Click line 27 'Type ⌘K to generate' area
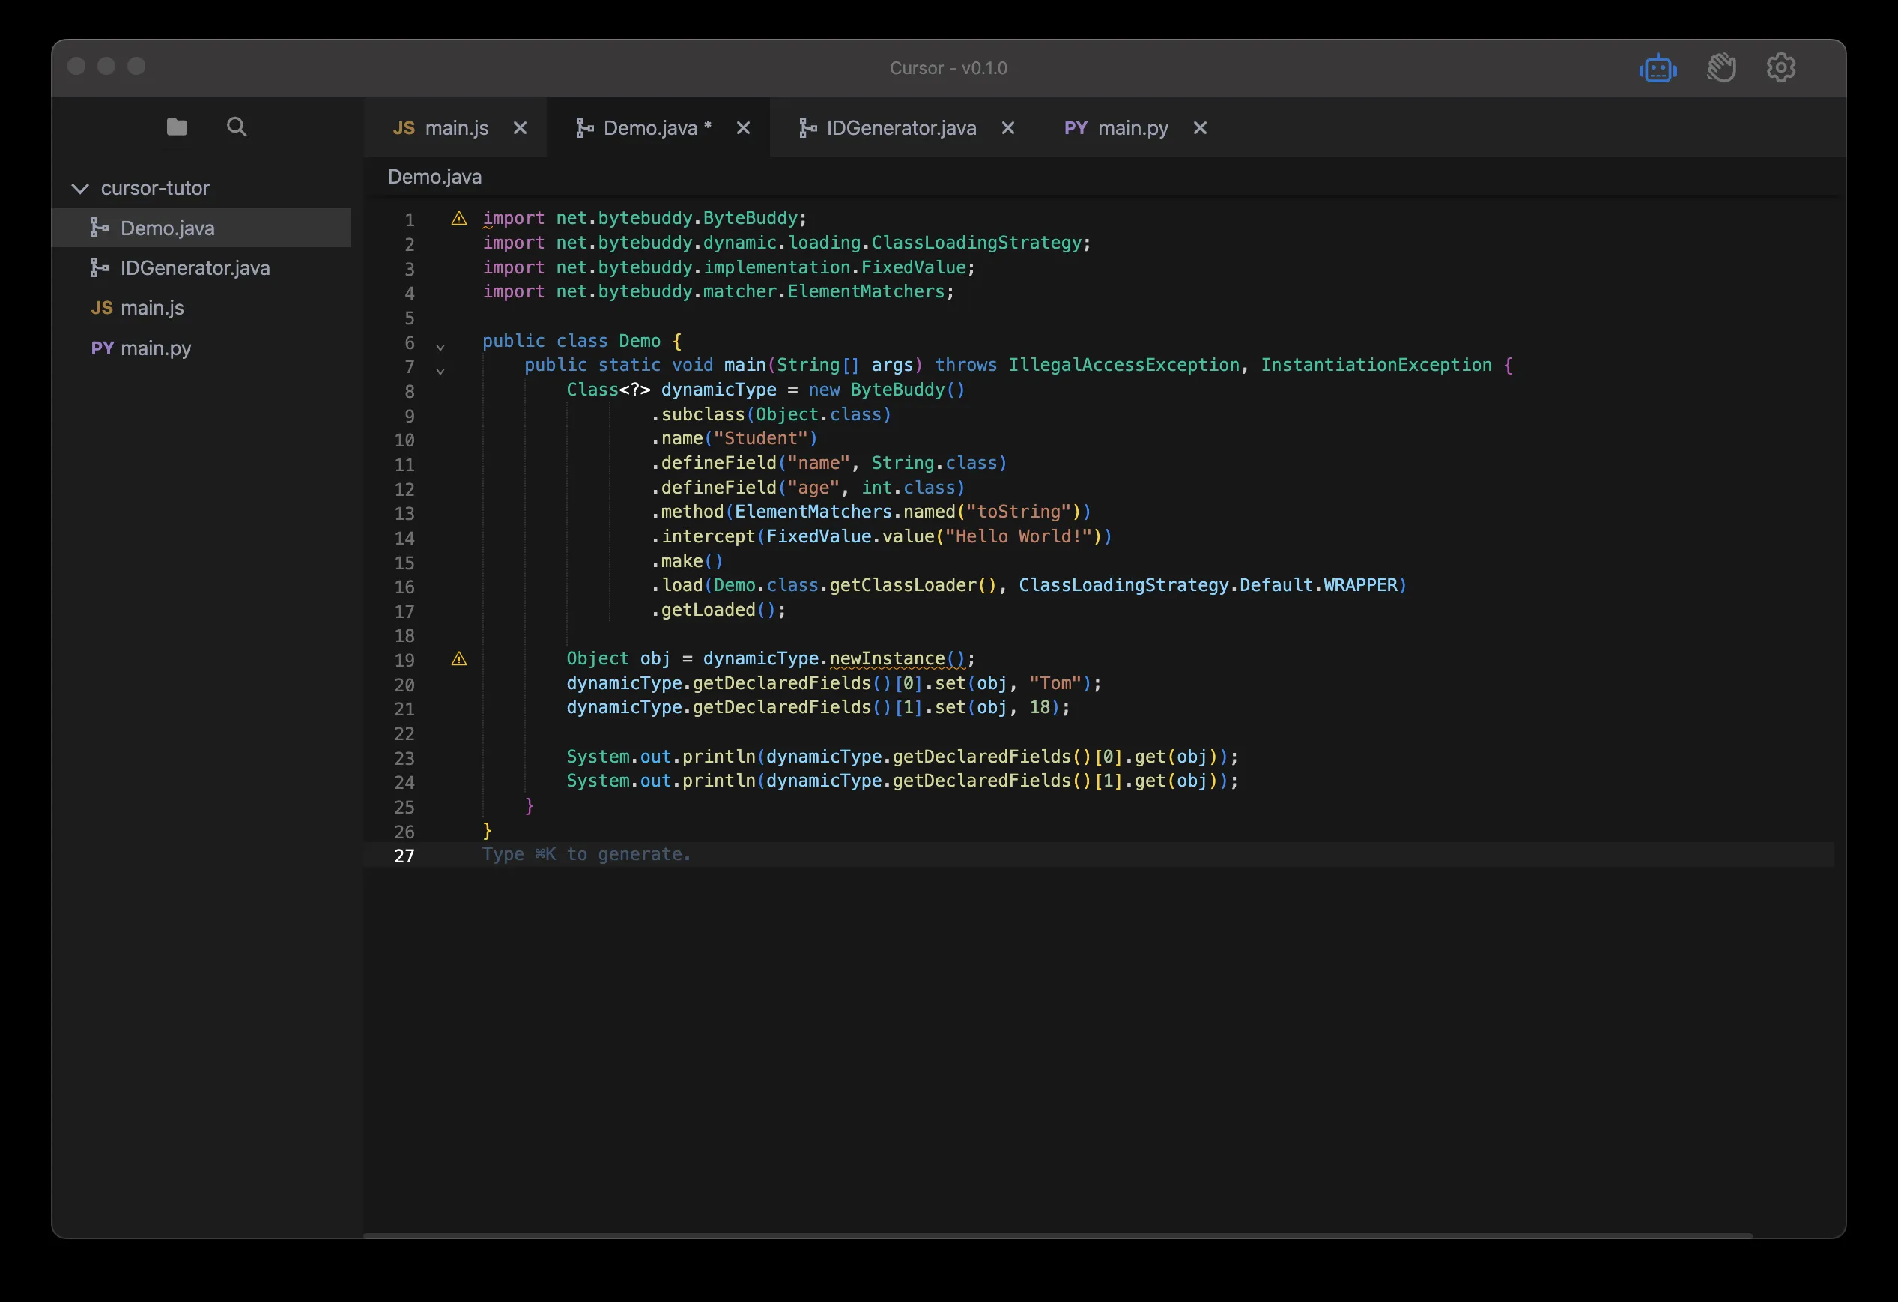Image resolution: width=1898 pixels, height=1302 pixels. (x=586, y=854)
